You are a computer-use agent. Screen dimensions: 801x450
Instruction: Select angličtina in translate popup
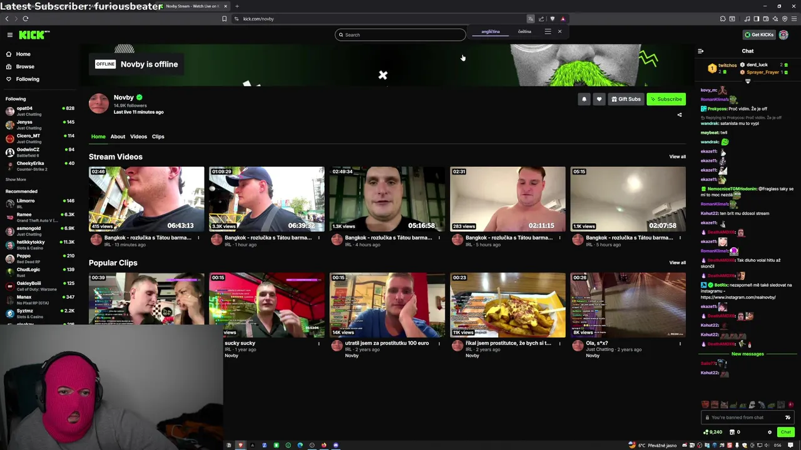pos(491,31)
